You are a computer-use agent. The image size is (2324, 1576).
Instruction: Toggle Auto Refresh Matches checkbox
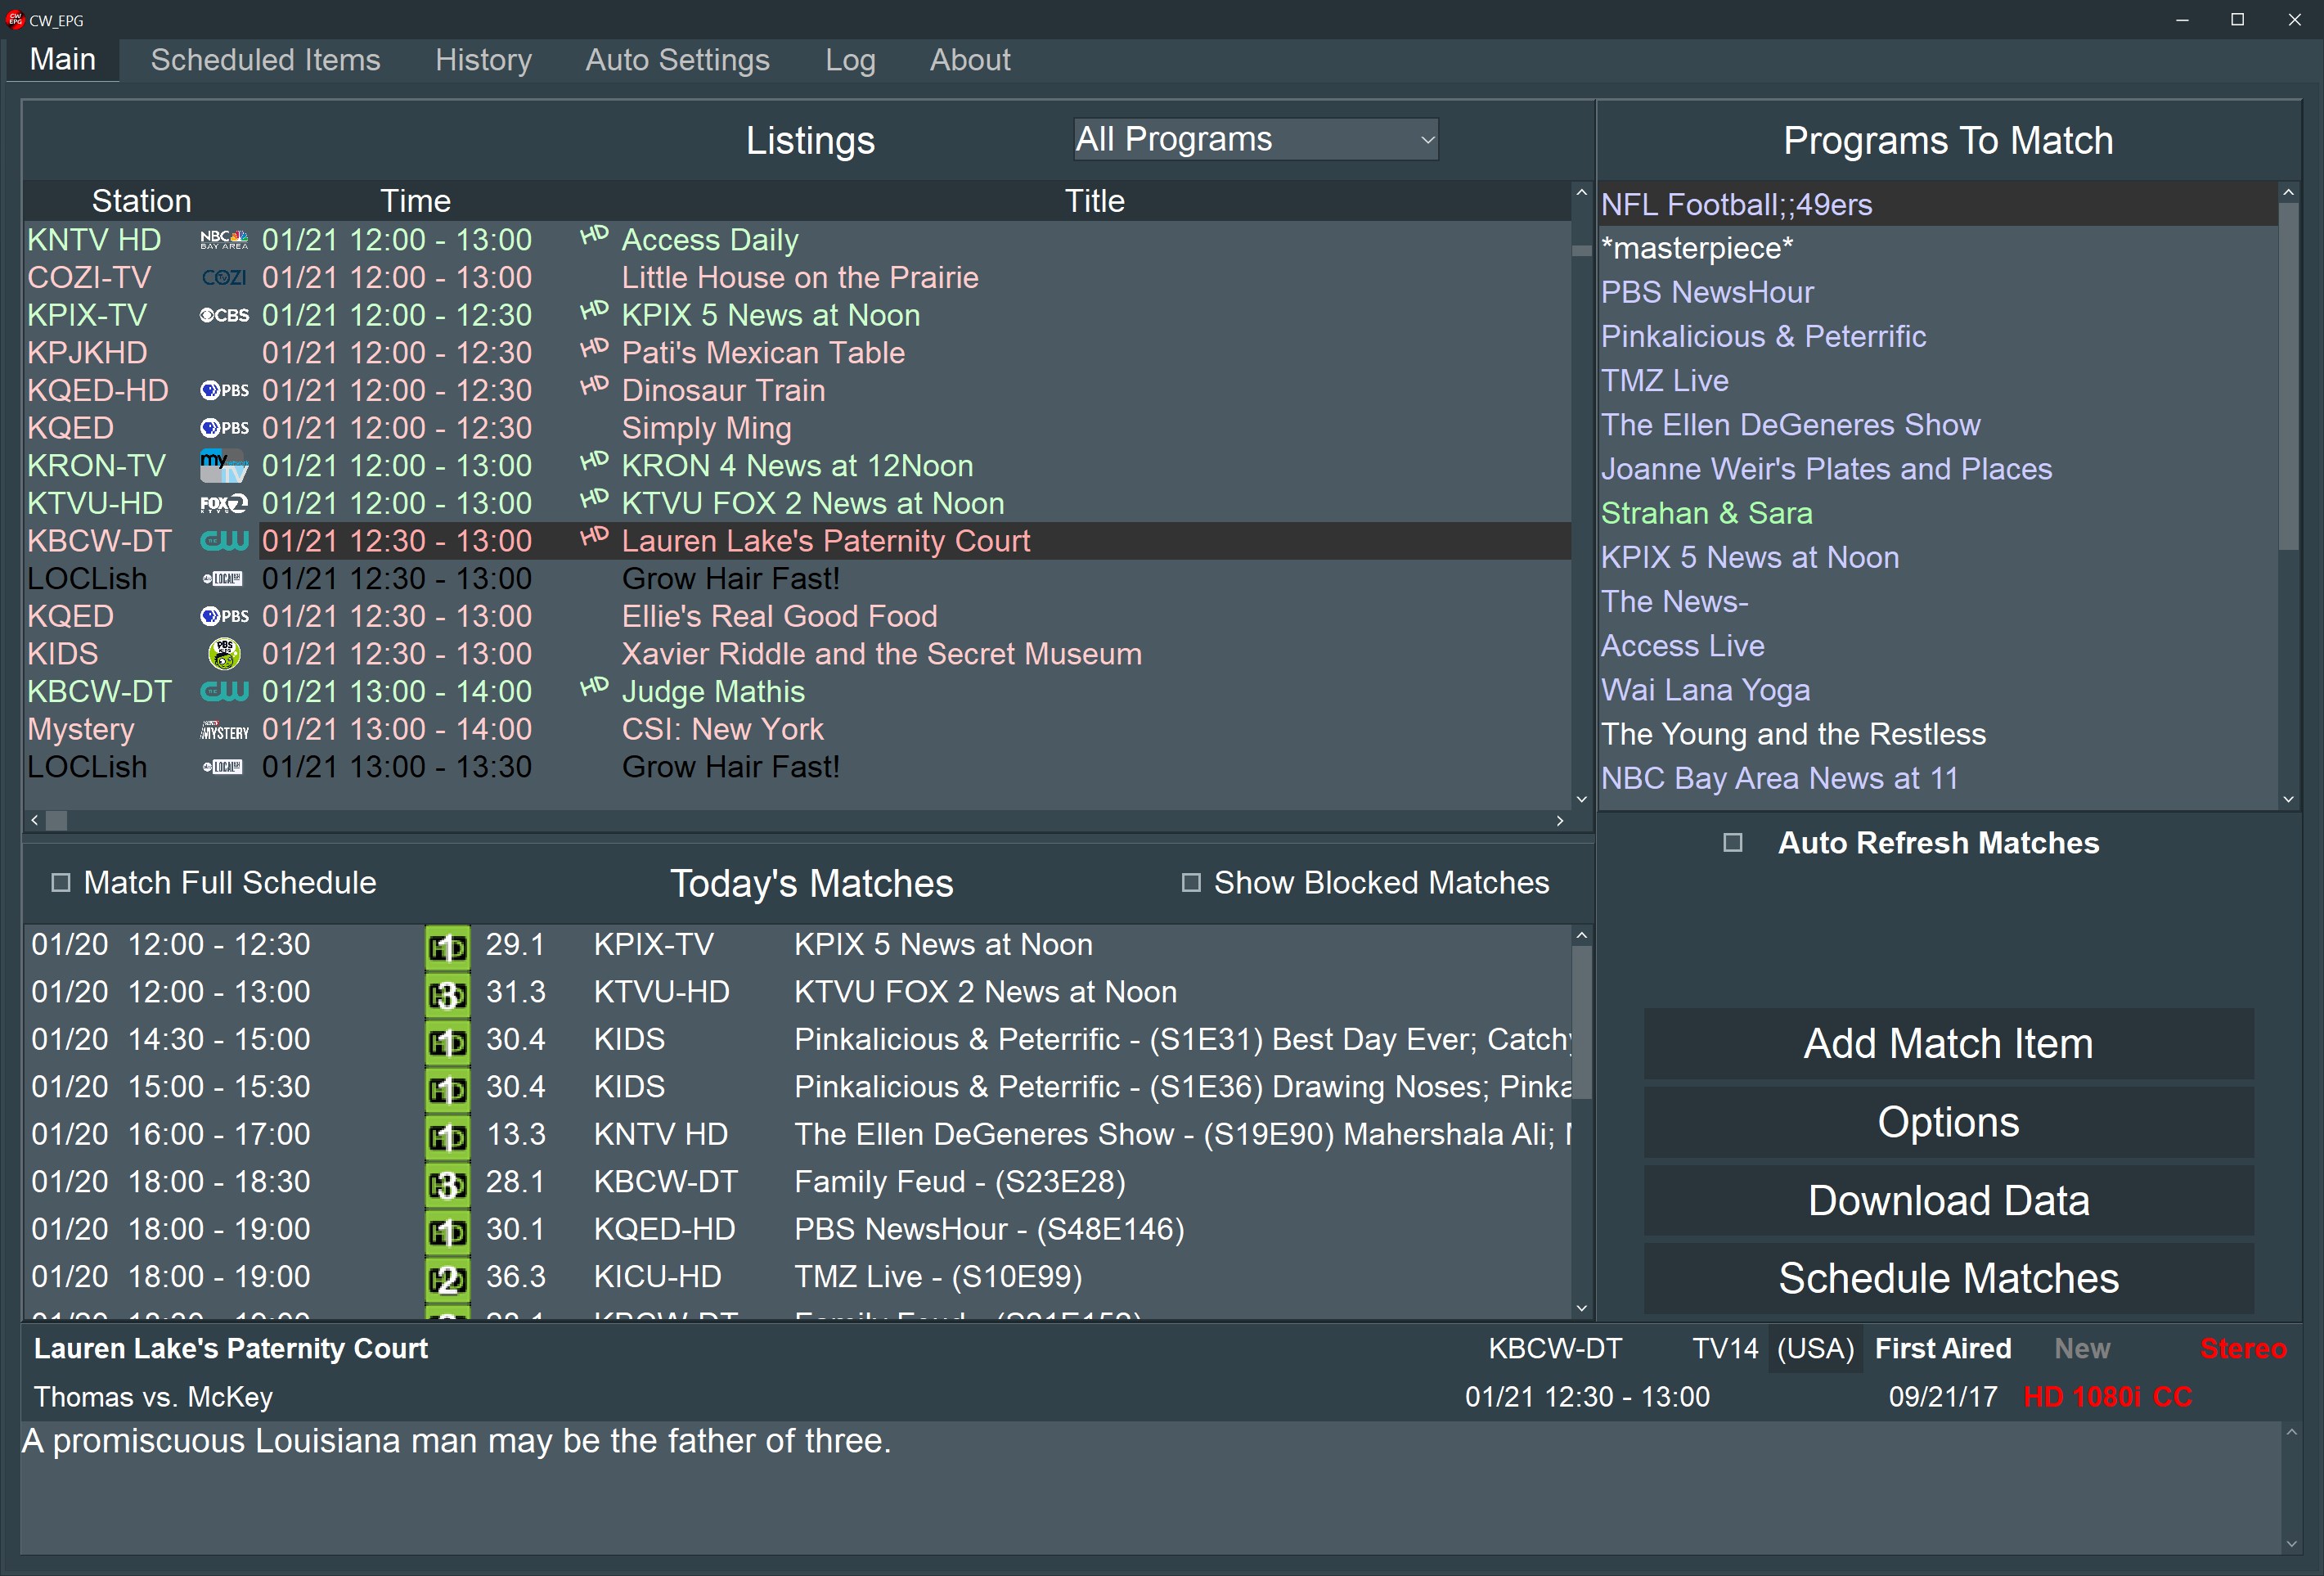[x=1733, y=843]
